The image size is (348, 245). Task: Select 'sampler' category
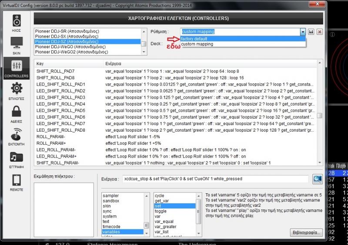click(x=123, y=195)
